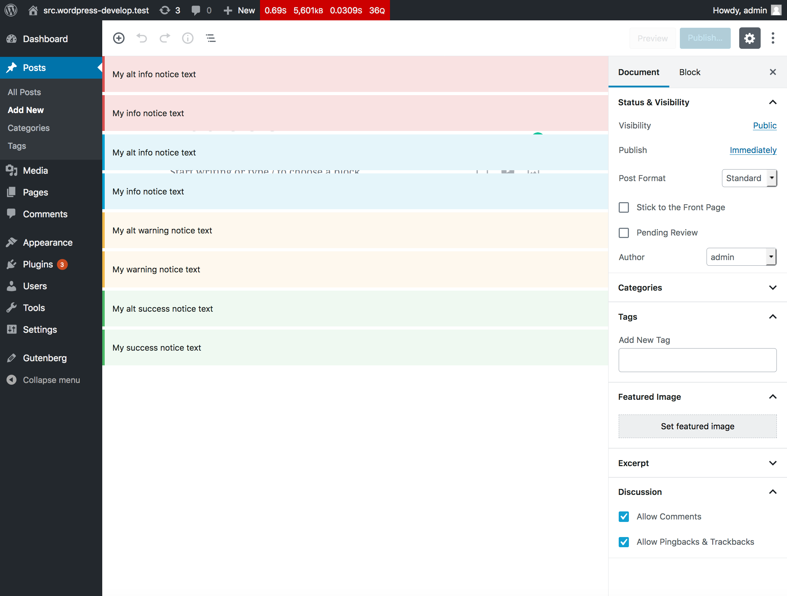Screen dimensions: 787x596
Task: Click the Public visibility link
Action: coord(765,125)
